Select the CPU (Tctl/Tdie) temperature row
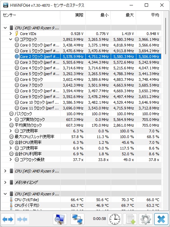 click(x=81, y=200)
